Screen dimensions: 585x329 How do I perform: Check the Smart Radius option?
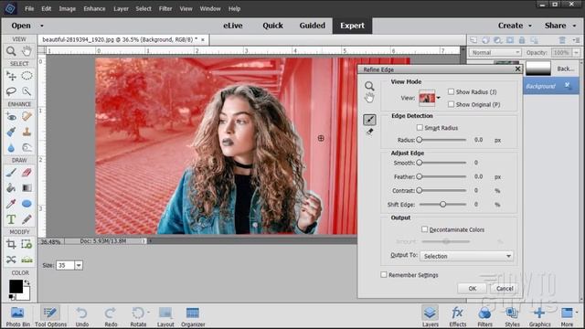tap(420, 128)
